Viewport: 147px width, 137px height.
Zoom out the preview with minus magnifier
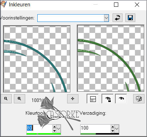point(6,99)
